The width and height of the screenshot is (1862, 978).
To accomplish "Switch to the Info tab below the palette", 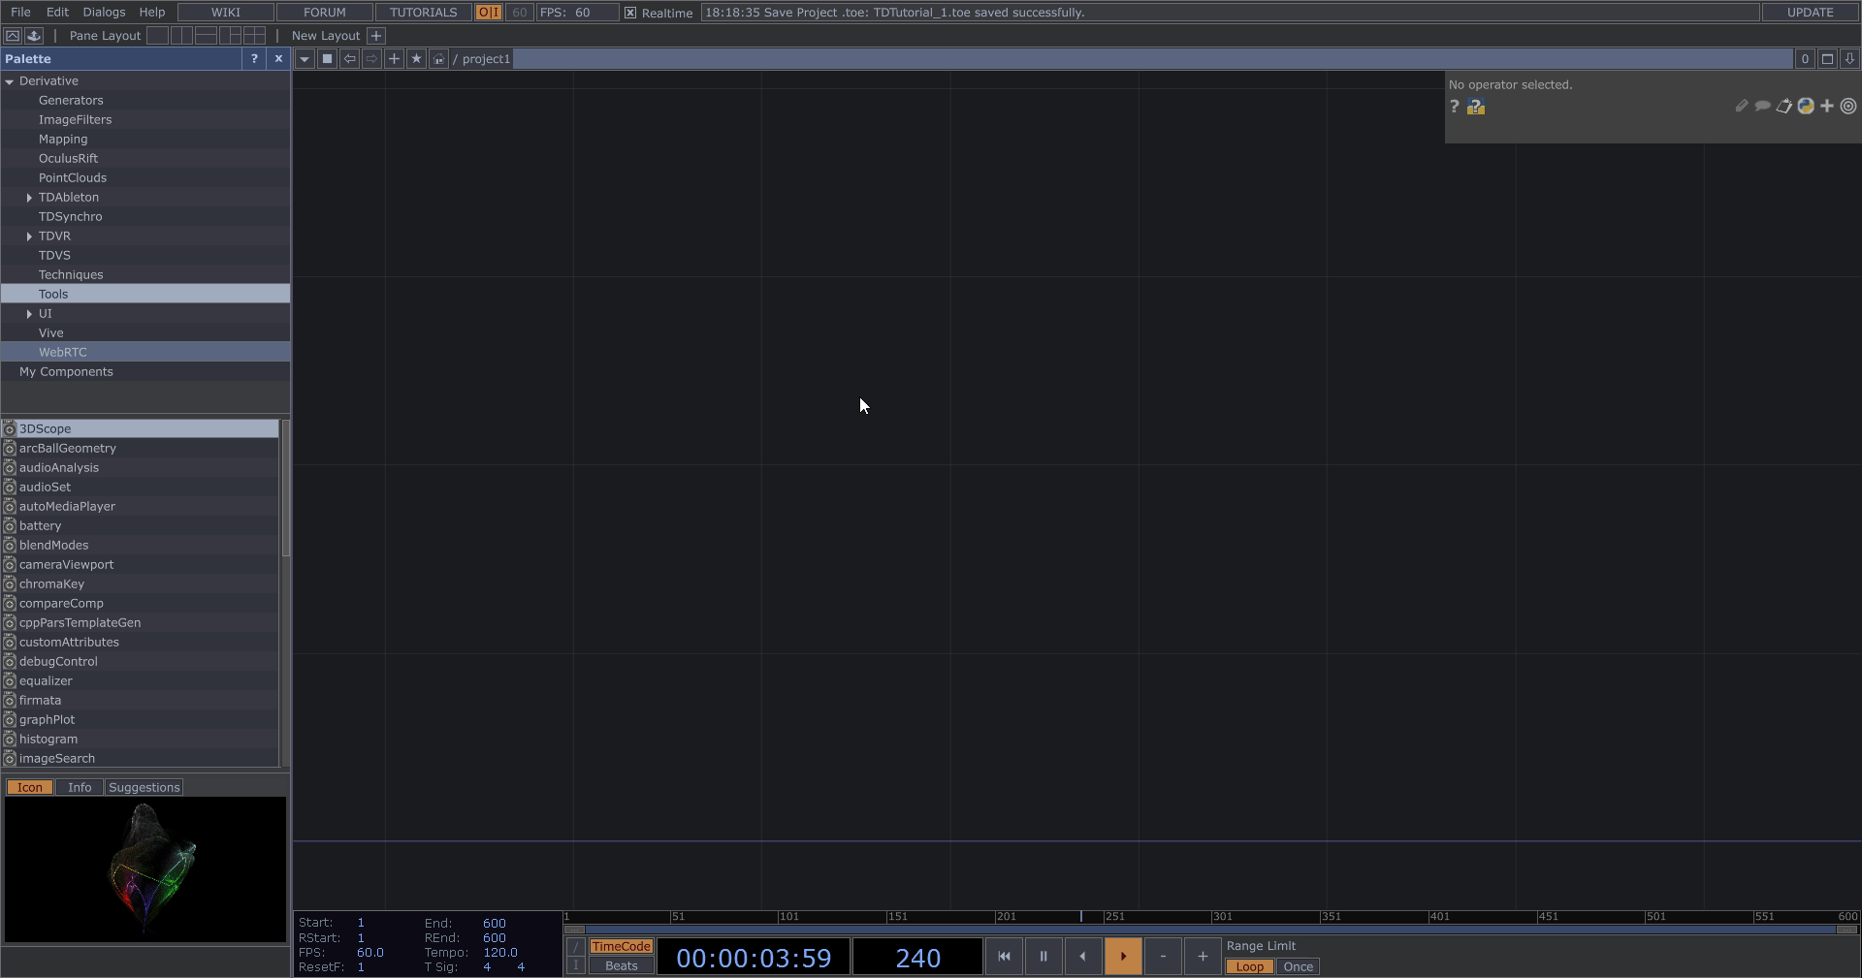I will [x=80, y=787].
